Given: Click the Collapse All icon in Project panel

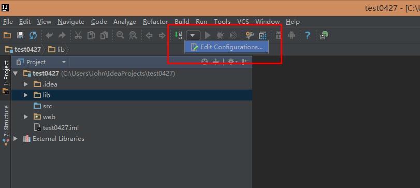Looking at the screenshot, I should (215, 62).
